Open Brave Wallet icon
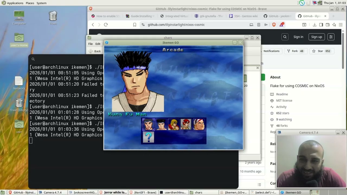Viewport: 347px width, 195px height. 327,25
